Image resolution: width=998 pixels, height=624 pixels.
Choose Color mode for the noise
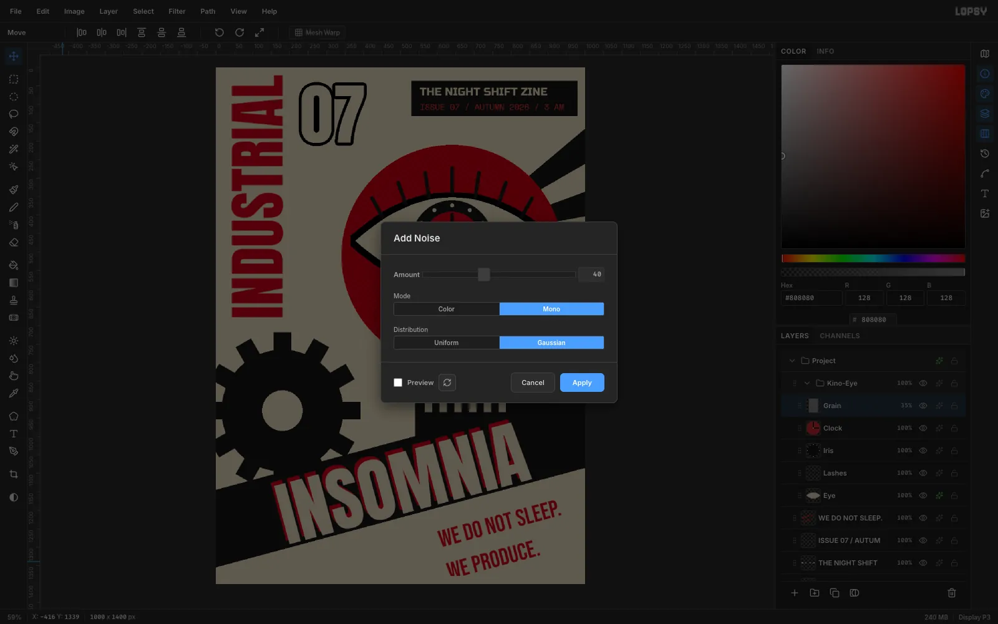click(447, 309)
